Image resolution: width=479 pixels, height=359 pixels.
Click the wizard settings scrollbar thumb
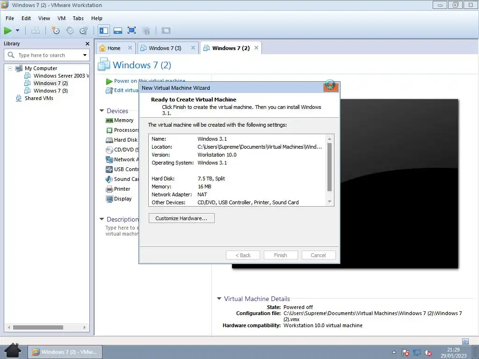(330, 167)
